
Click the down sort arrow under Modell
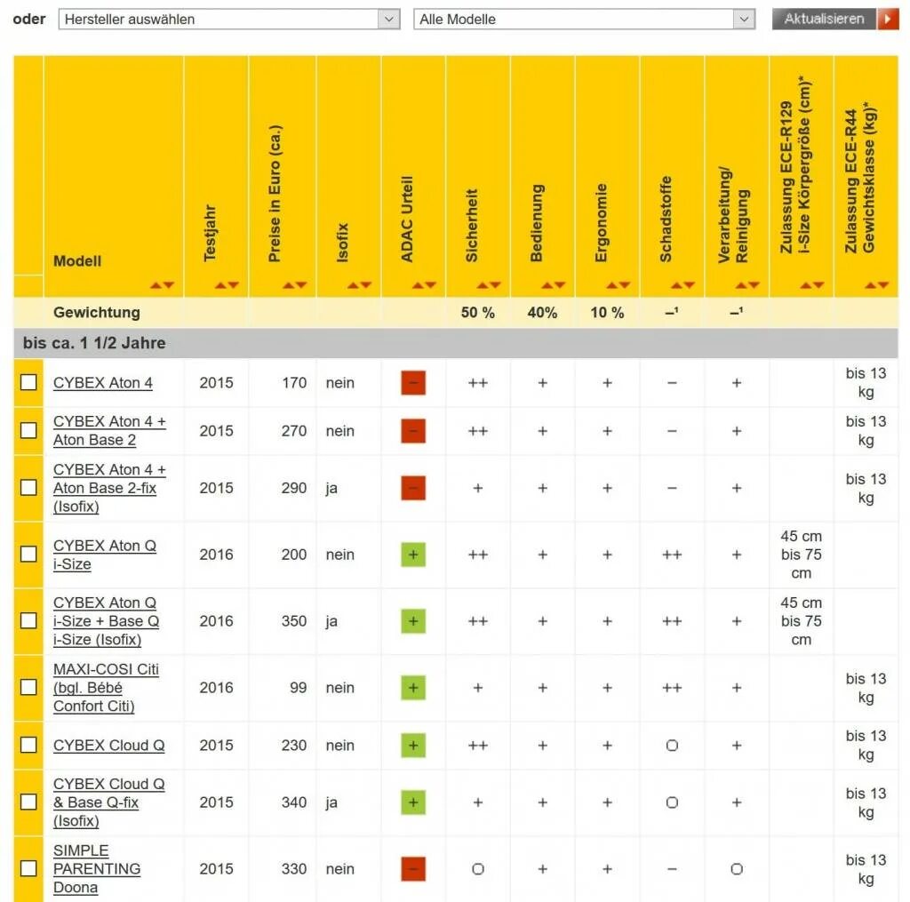click(168, 285)
